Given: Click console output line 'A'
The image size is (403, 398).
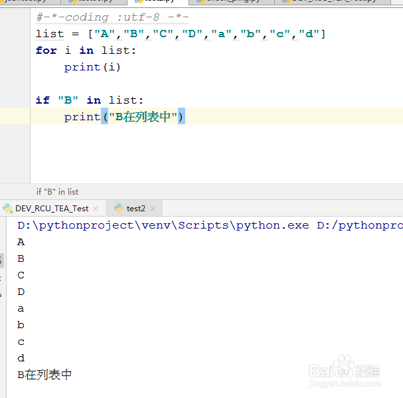Looking at the screenshot, I should tap(21, 242).
